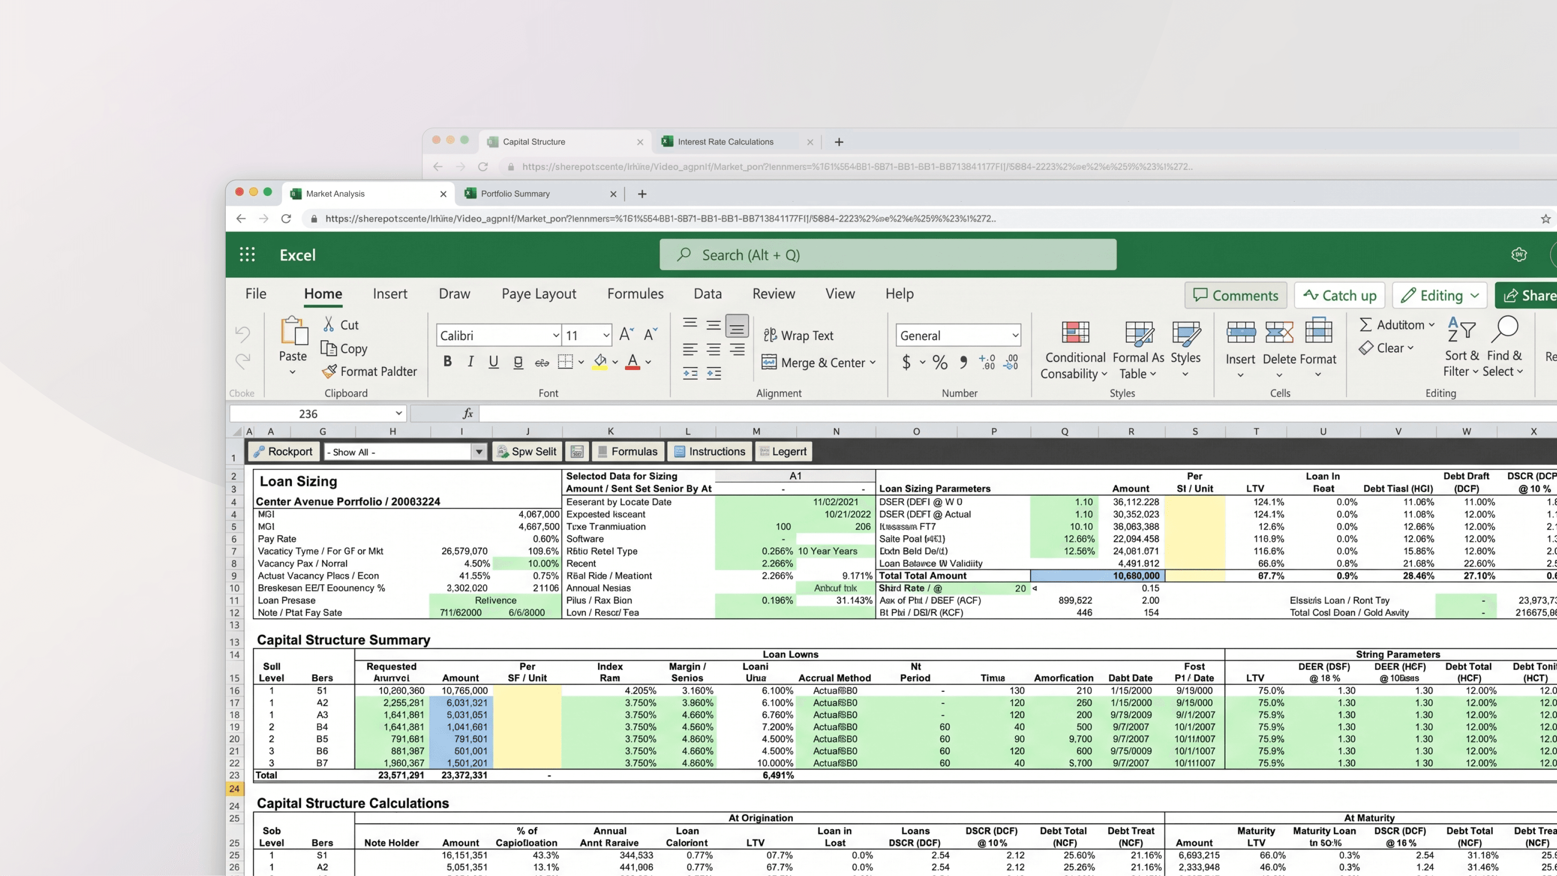Apply currency dollar format

tap(906, 362)
